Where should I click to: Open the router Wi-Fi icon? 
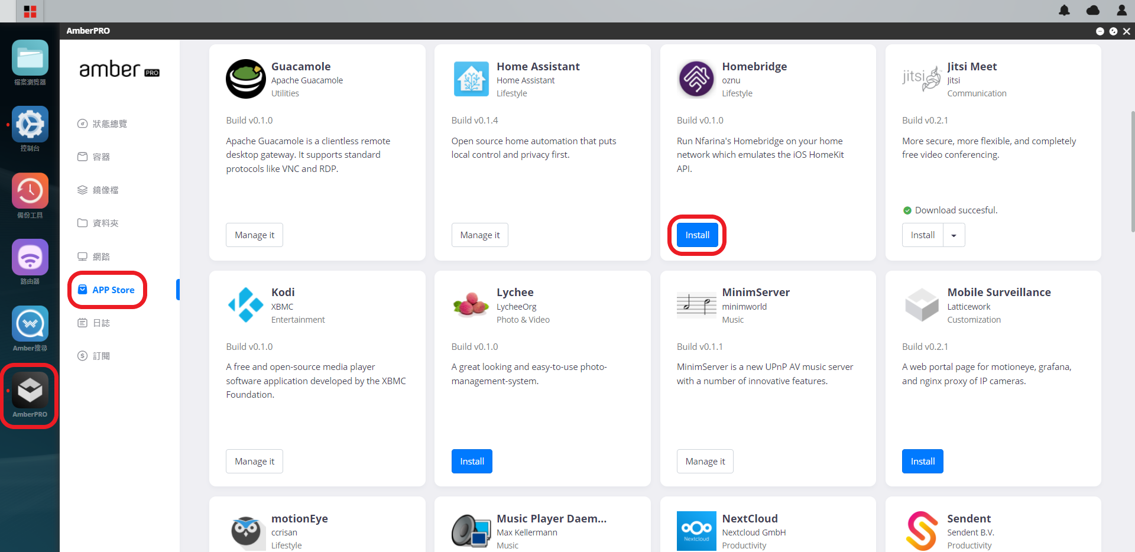[30, 257]
